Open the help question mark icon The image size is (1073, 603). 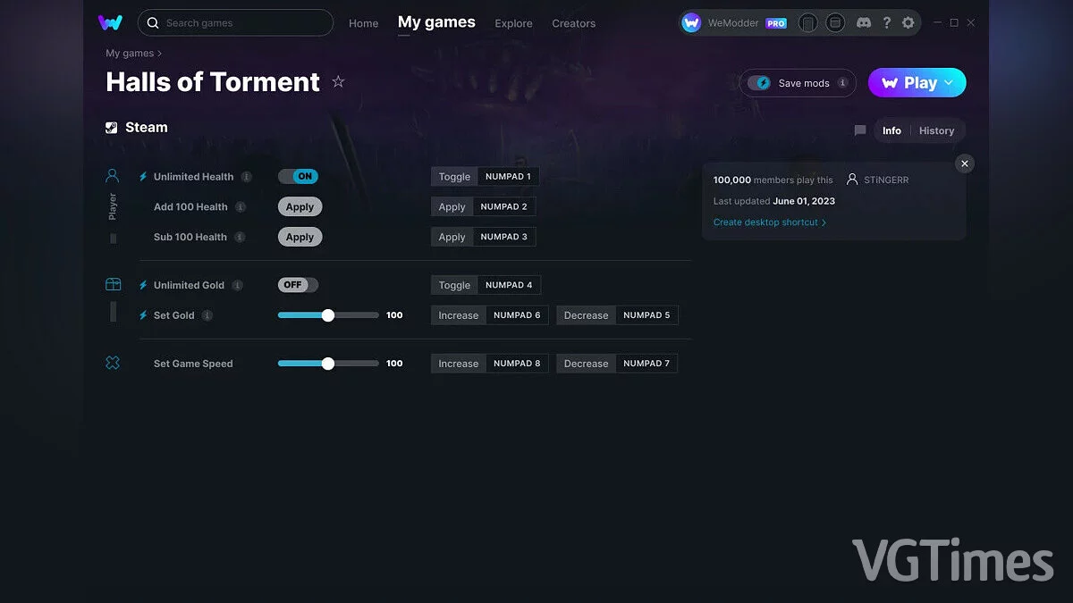(x=886, y=23)
